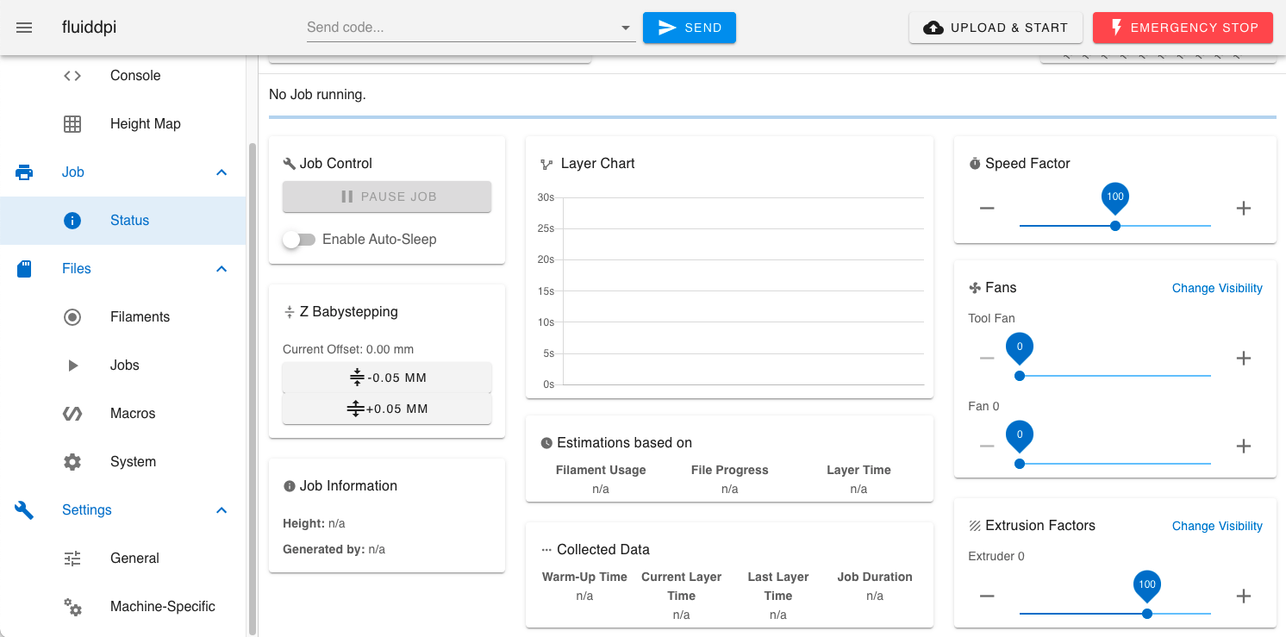This screenshot has height=637, width=1286.
Task: Click the Job printer icon
Action: pyautogui.click(x=24, y=172)
